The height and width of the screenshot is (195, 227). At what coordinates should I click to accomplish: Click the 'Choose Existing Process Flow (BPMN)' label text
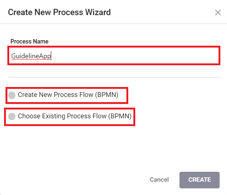(x=74, y=116)
